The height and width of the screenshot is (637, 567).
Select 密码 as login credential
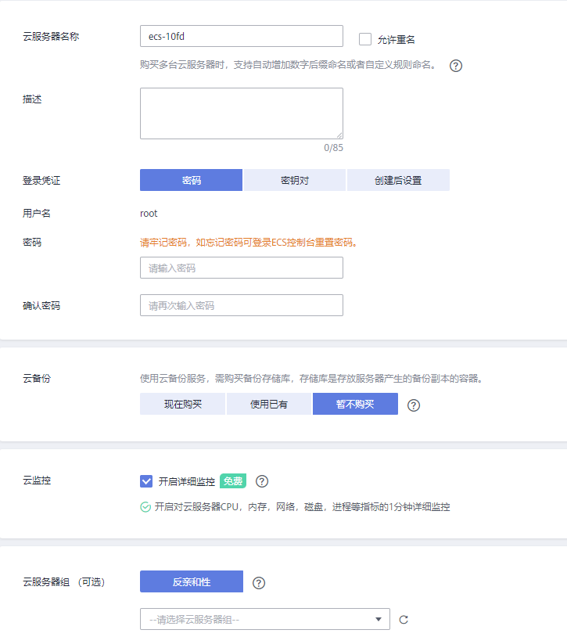click(191, 180)
